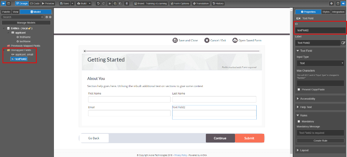This screenshot has height=157, width=347.
Task: Open settings via the gear icon
Action: point(331,3)
